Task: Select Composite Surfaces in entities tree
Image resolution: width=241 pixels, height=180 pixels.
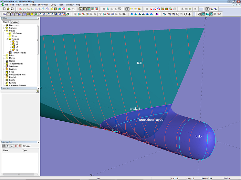Action: pyautogui.click(x=17, y=75)
